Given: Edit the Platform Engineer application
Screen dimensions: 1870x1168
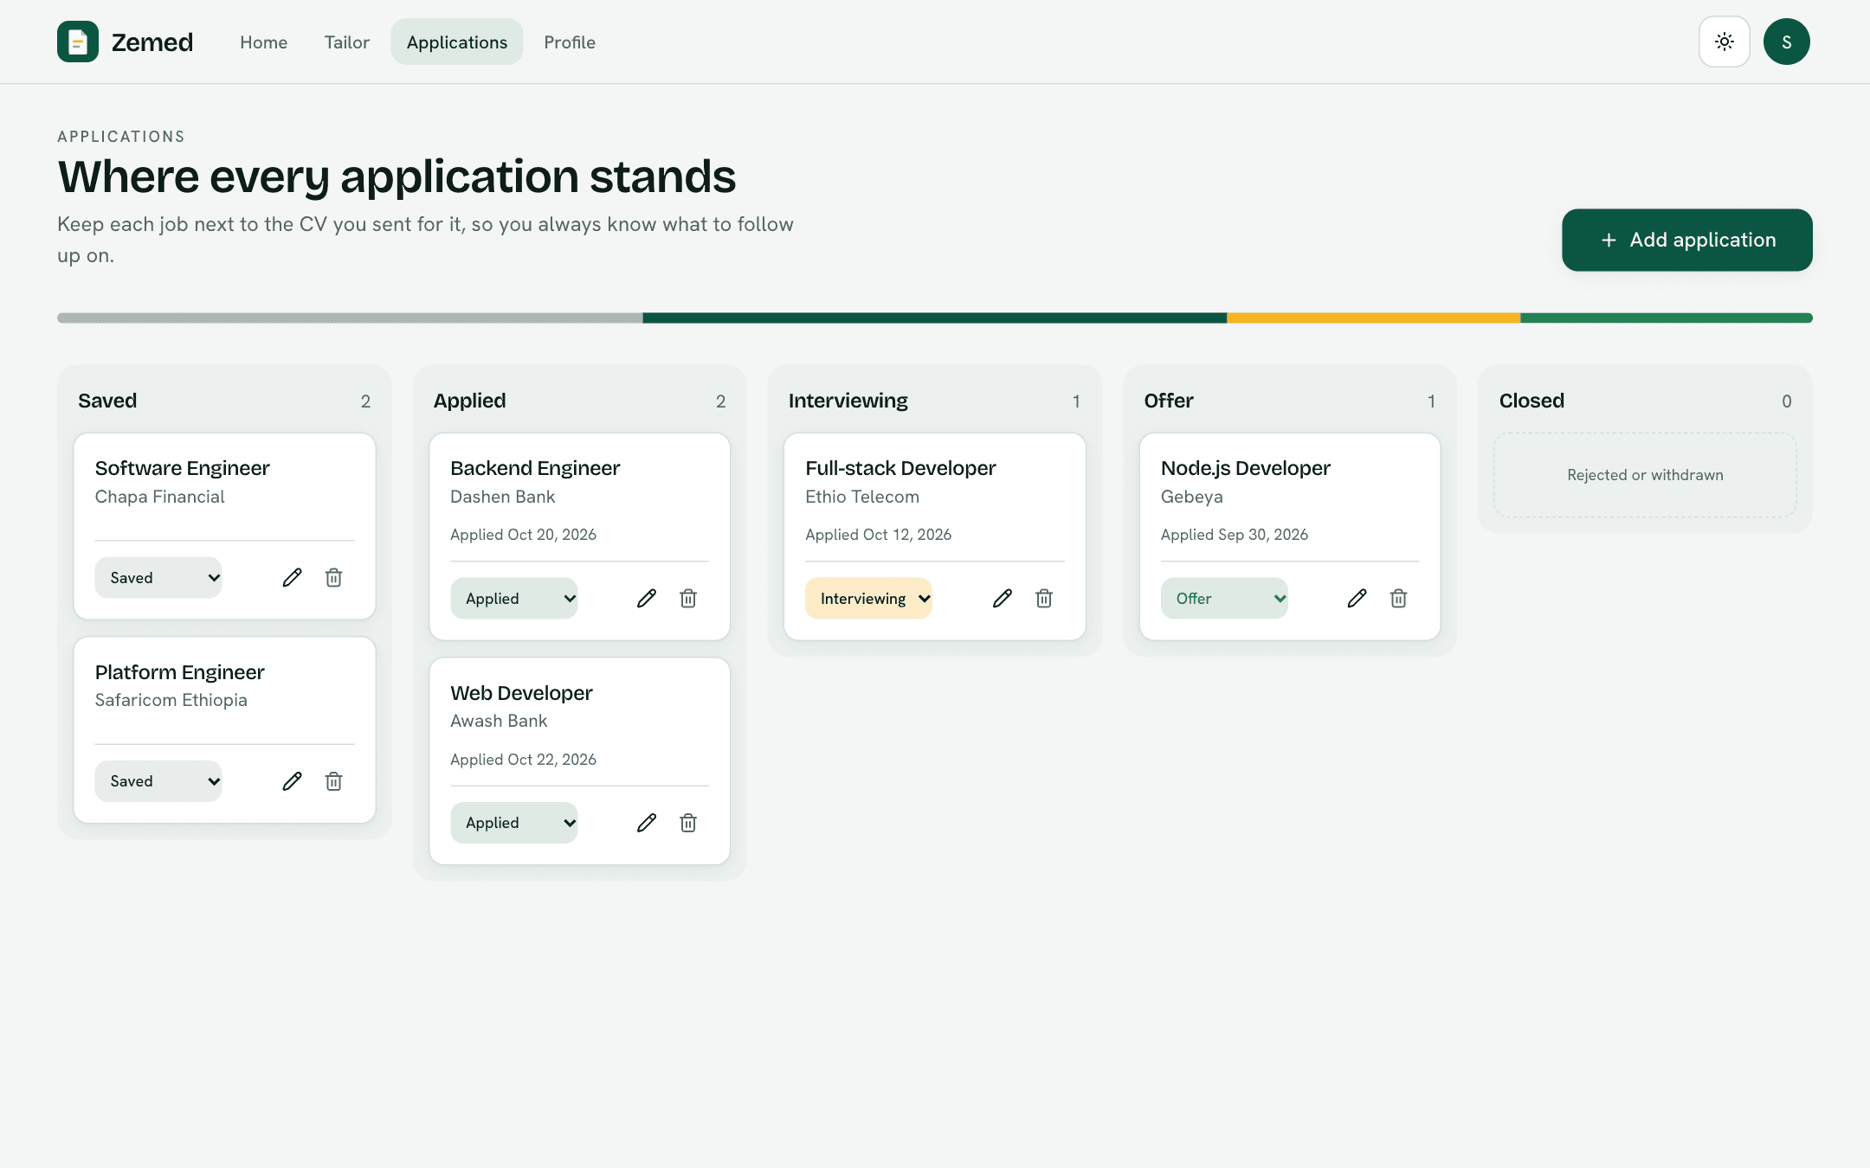Looking at the screenshot, I should pyautogui.click(x=293, y=781).
